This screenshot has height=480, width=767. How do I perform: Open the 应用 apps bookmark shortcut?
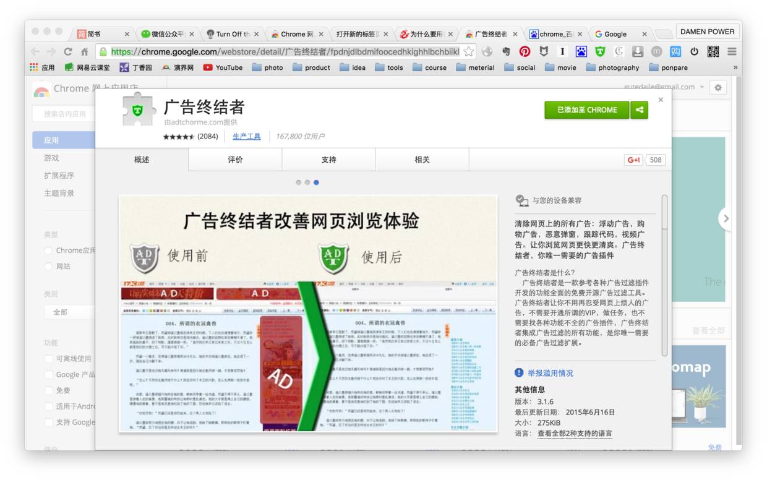click(x=42, y=67)
